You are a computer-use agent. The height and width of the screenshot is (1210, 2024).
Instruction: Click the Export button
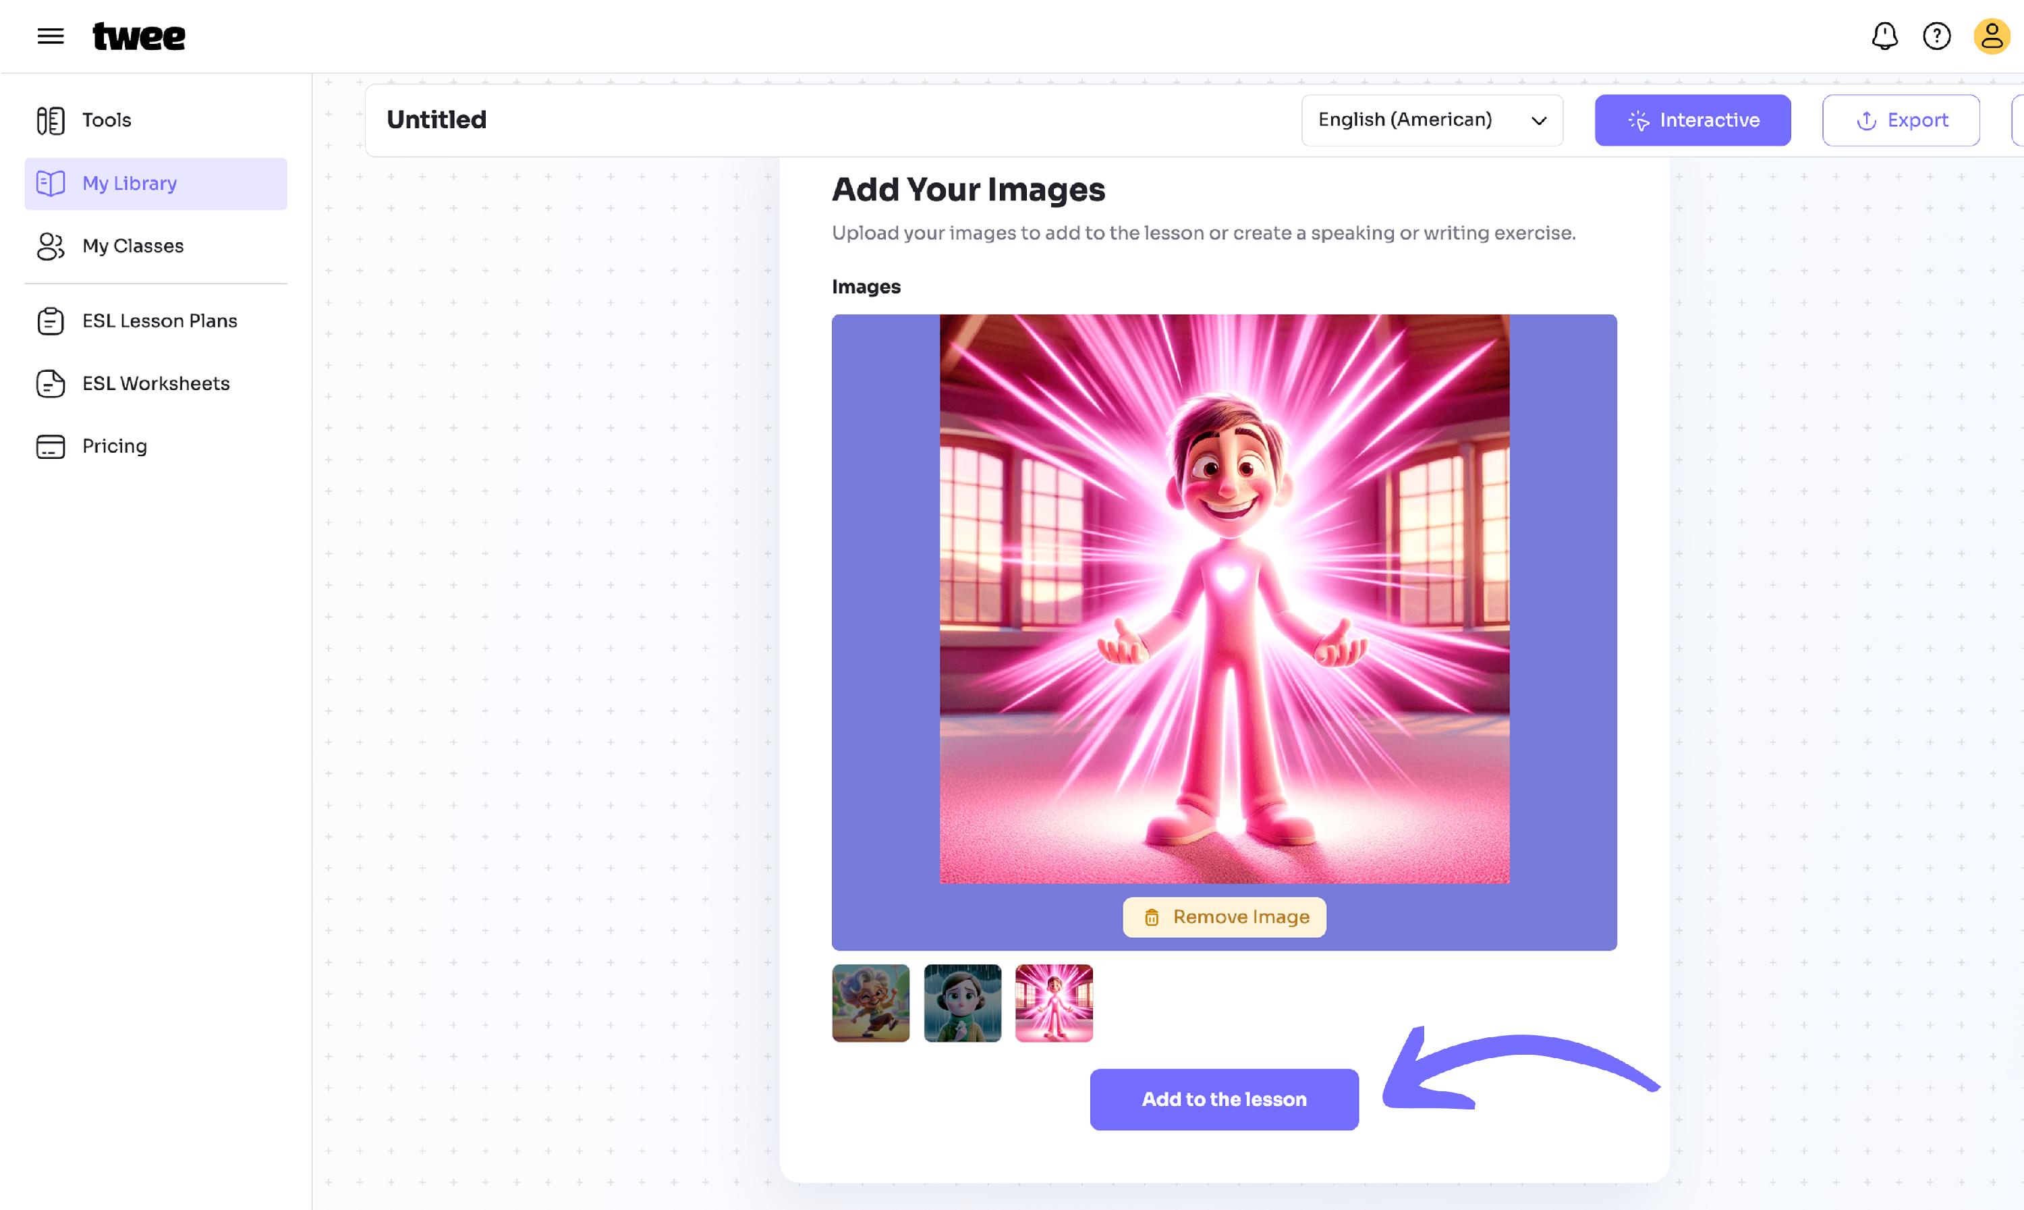pos(1900,121)
